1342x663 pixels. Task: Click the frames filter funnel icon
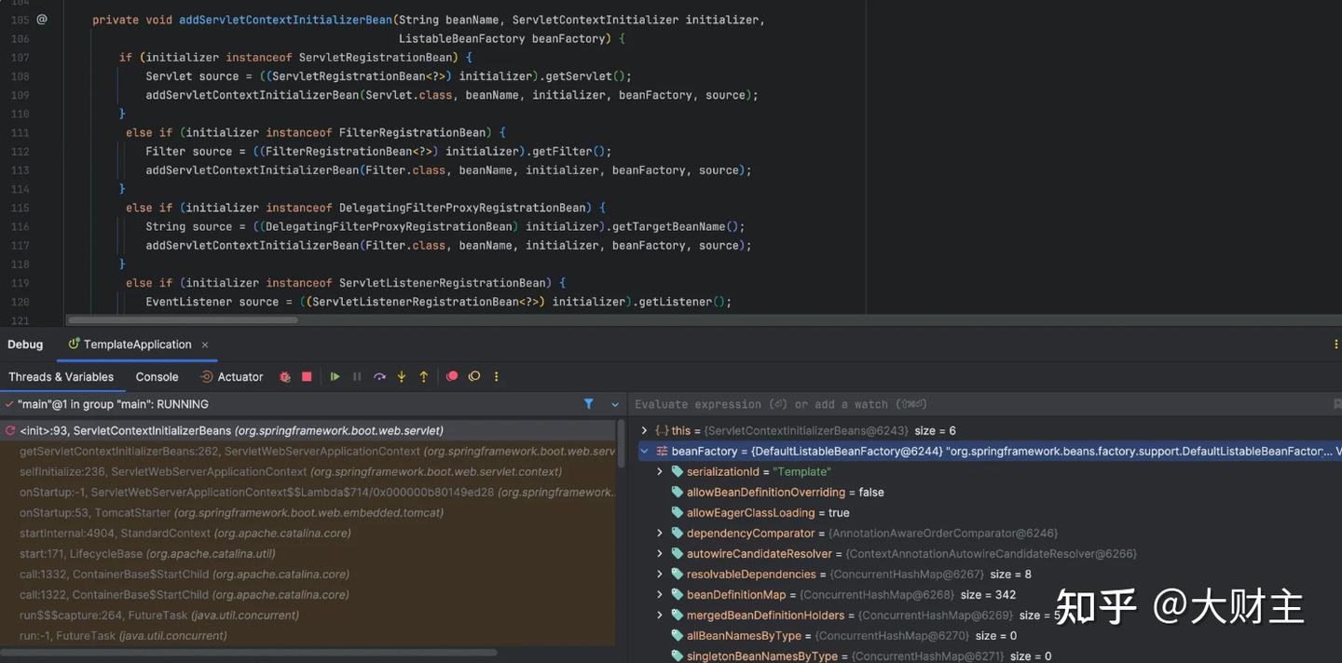click(589, 404)
